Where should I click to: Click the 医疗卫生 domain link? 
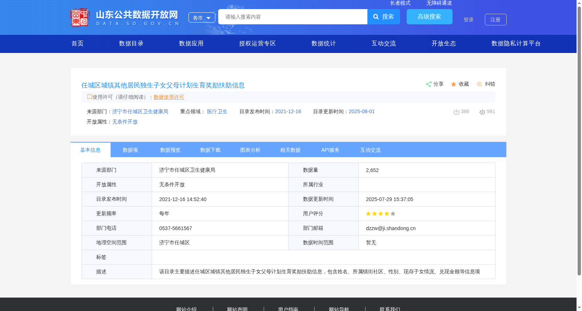pos(217,111)
